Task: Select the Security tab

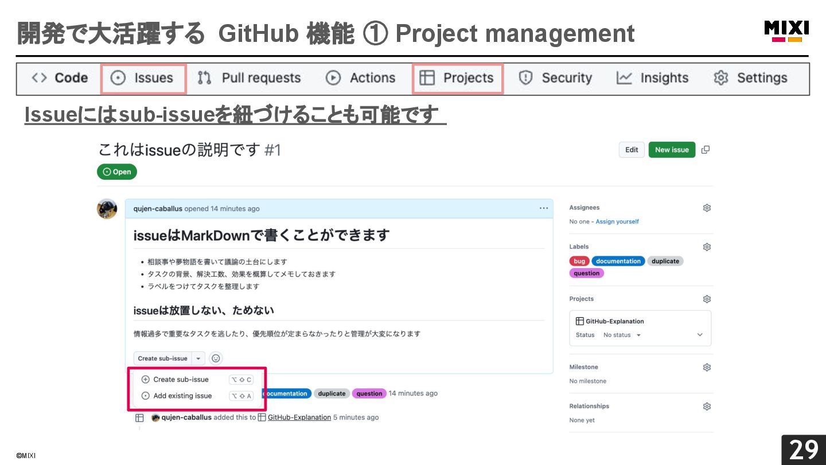Action: coord(555,78)
